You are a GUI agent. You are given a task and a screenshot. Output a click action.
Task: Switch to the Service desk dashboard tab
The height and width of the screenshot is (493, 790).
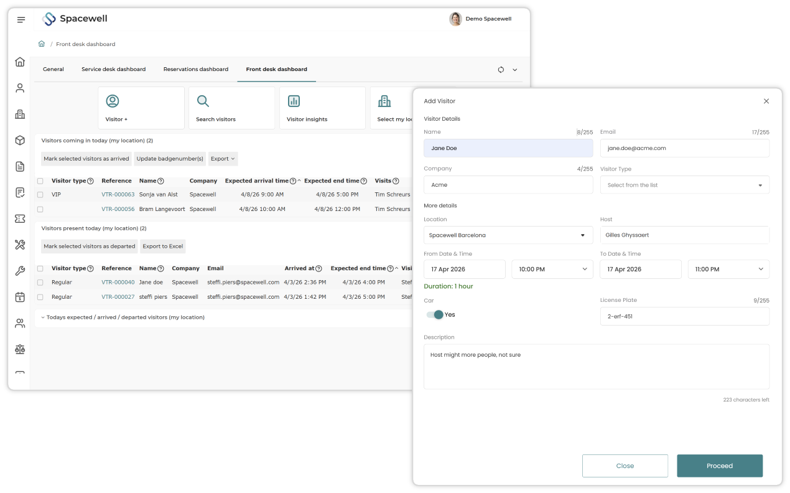click(x=113, y=70)
